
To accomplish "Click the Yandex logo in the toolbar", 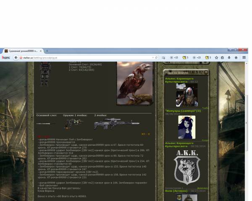I will (x=6, y=58).
